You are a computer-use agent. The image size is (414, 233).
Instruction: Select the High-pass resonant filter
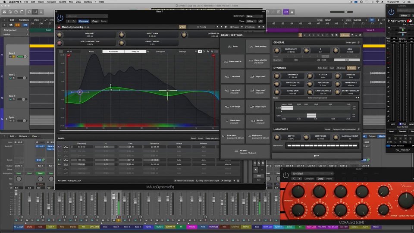point(258,137)
